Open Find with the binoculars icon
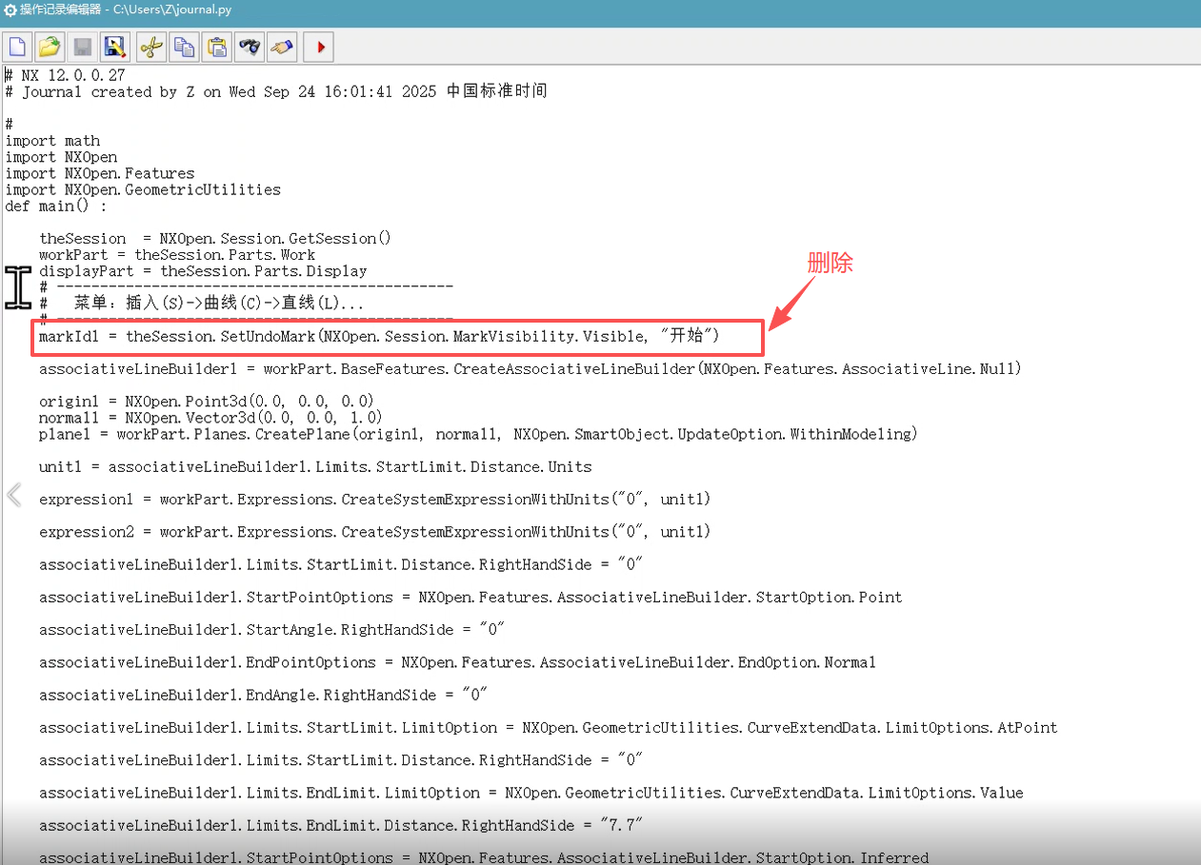Viewport: 1201px width, 865px height. pos(249,46)
